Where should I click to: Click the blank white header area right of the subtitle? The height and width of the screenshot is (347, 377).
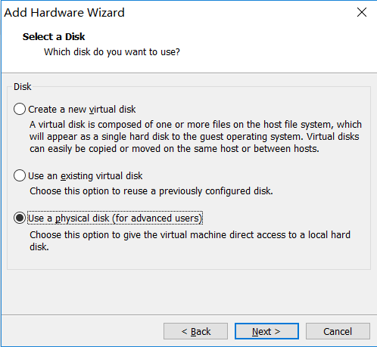278,52
